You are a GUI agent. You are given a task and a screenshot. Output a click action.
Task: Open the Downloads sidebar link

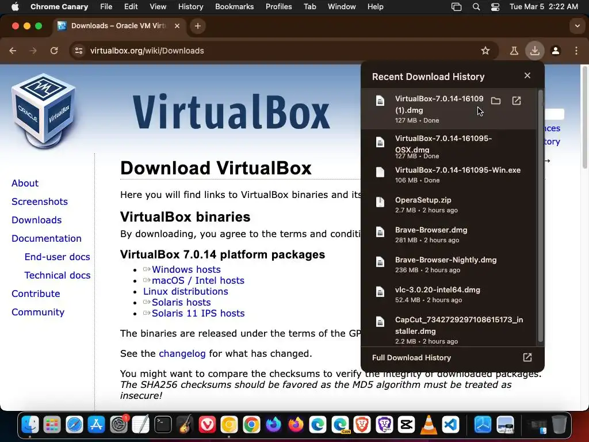pos(36,220)
